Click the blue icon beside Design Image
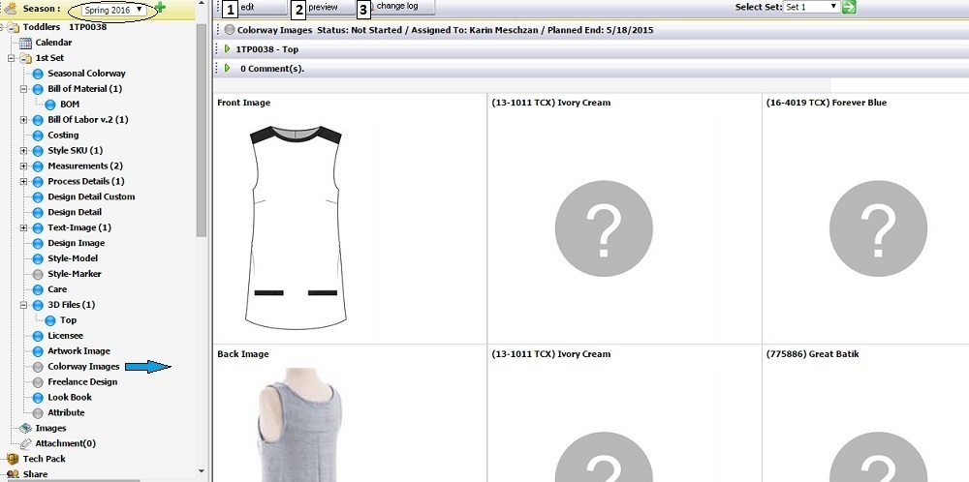This screenshot has width=969, height=482. coord(38,243)
